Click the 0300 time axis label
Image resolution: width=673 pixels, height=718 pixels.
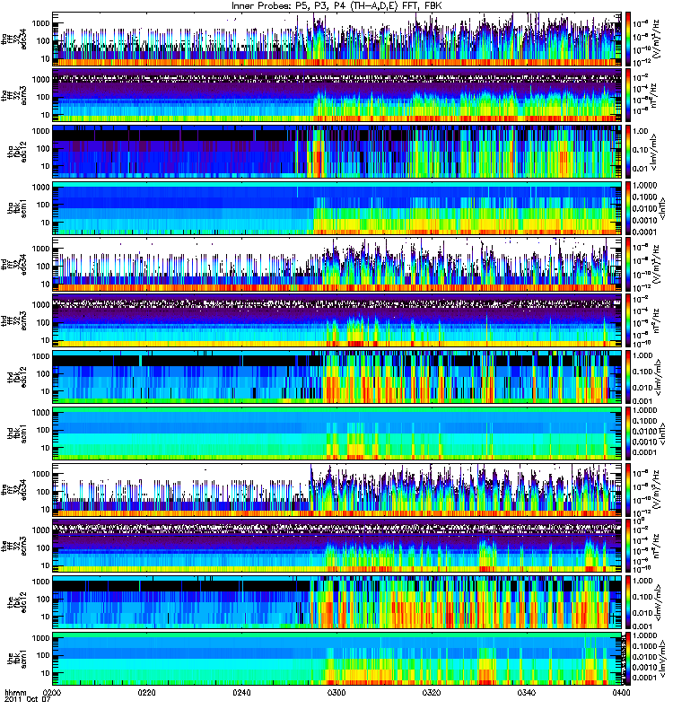pos(336,693)
